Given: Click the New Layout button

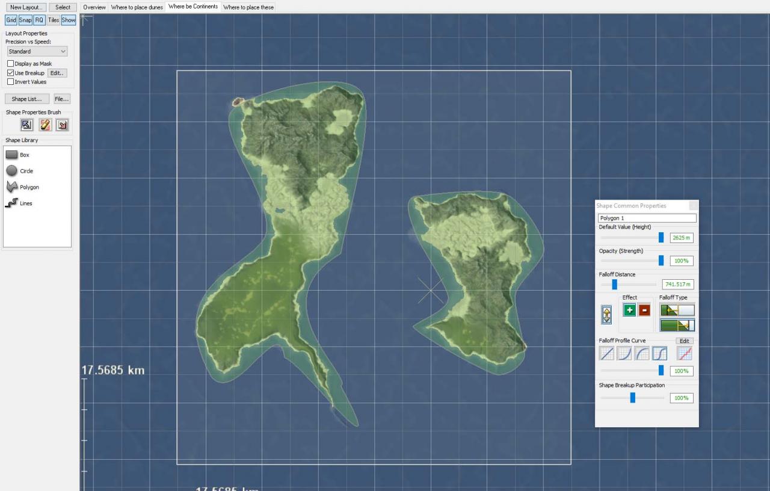Looking at the screenshot, I should click(25, 7).
